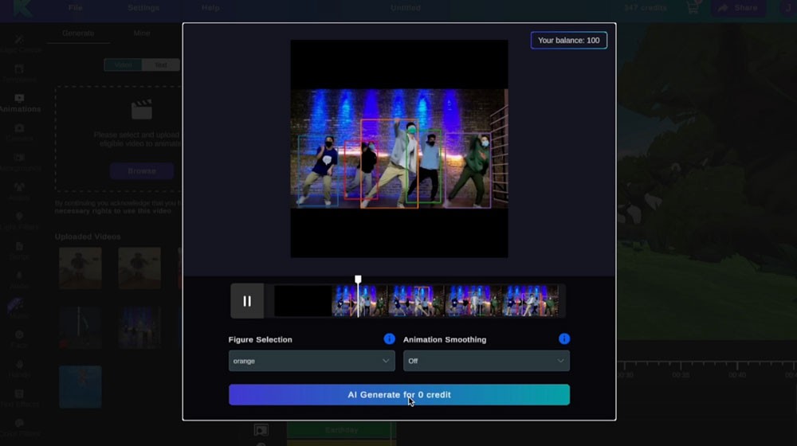Open the Settings menu
The height and width of the screenshot is (446, 797).
143,8
